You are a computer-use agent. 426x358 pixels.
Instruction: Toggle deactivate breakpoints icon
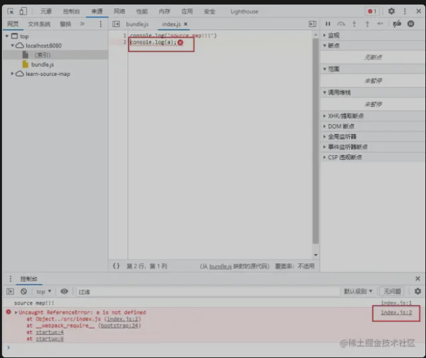click(x=397, y=24)
